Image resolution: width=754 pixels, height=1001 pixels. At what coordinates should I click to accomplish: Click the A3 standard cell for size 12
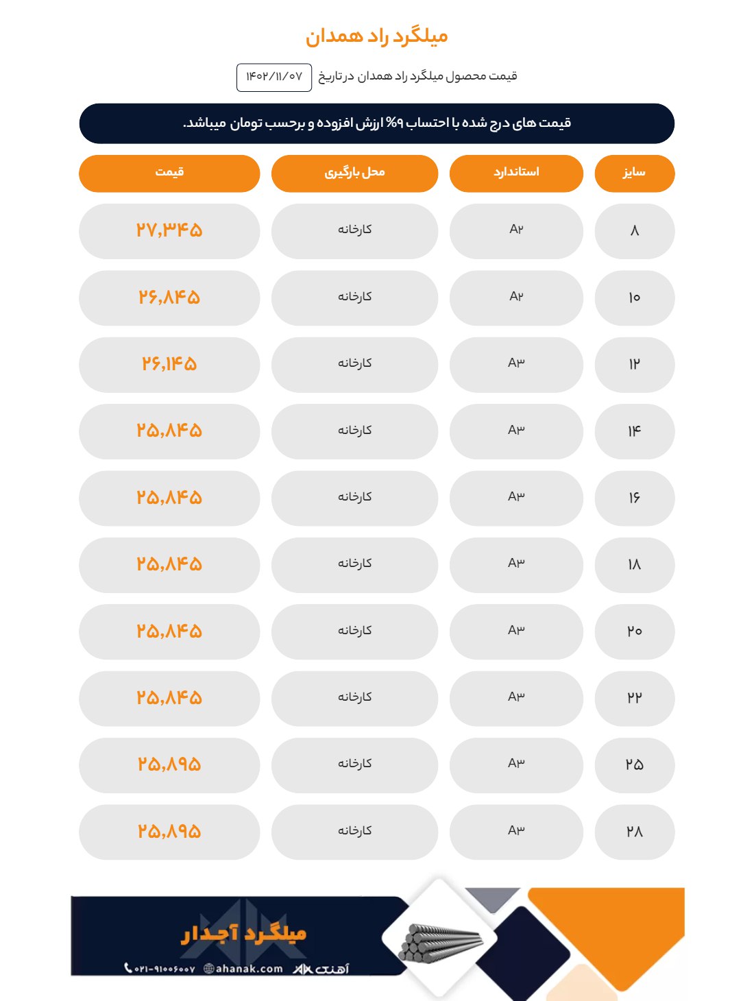pyautogui.click(x=516, y=363)
